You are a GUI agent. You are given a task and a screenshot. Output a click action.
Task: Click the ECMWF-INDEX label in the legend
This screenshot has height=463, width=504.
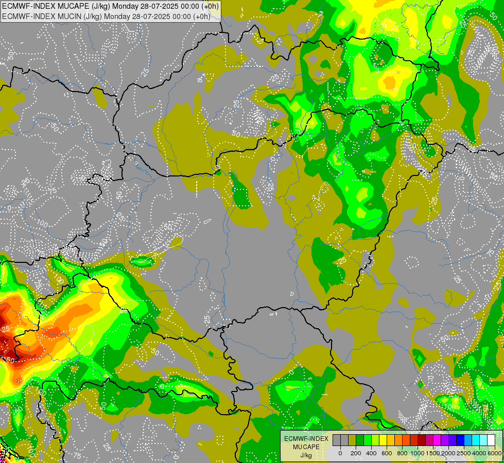pos(306,439)
